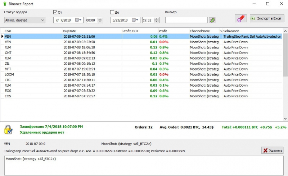Click the 'Удалить' delete button
This screenshot has height=176, width=288.
pyautogui.click(x=273, y=150)
